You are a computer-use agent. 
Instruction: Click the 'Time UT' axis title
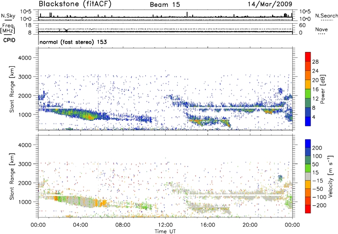pyautogui.click(x=165, y=231)
